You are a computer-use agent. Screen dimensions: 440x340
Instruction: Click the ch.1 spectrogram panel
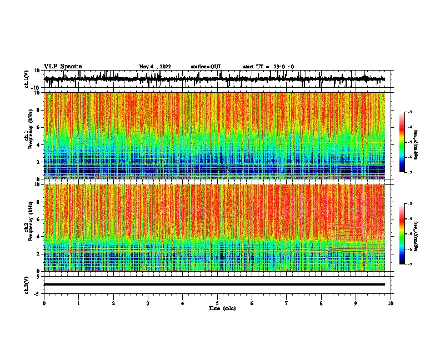tap(214, 136)
